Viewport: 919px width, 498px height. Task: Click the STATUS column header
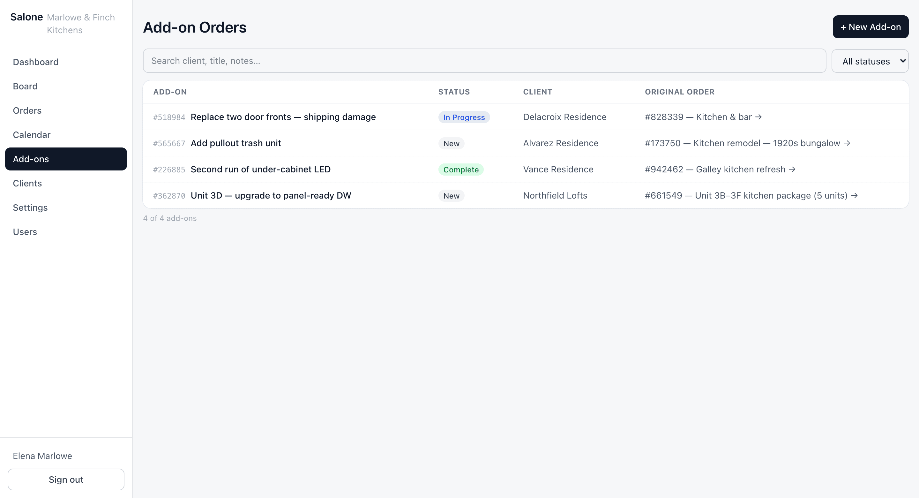tap(454, 92)
